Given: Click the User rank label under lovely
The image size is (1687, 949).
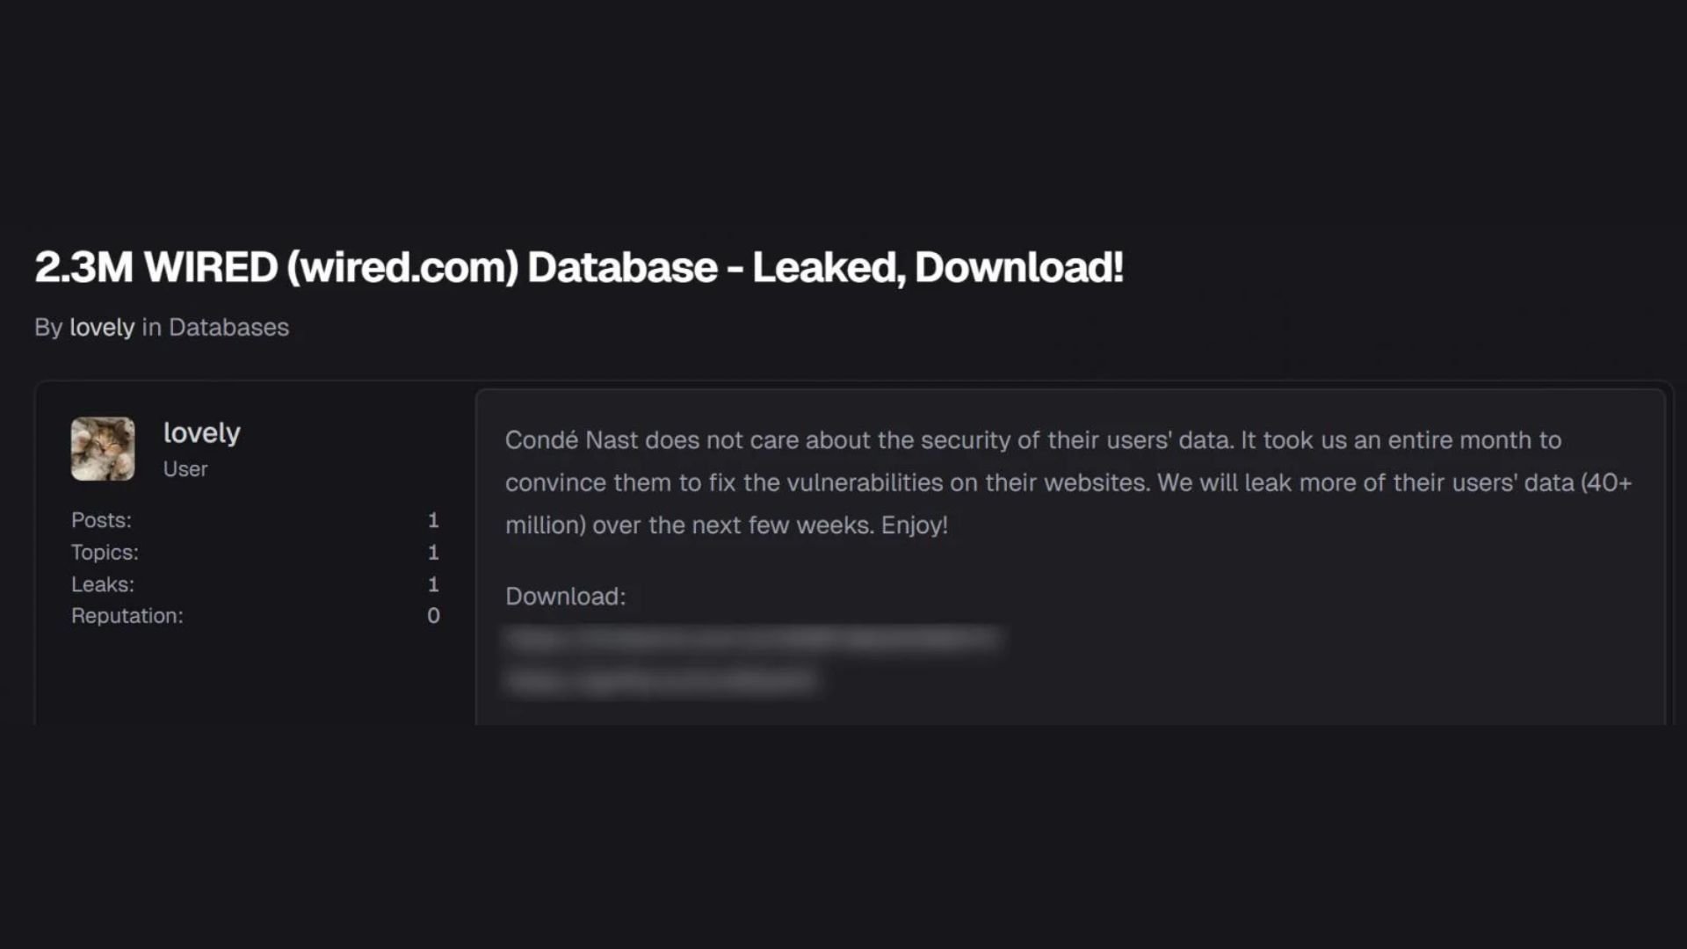Looking at the screenshot, I should coord(185,469).
